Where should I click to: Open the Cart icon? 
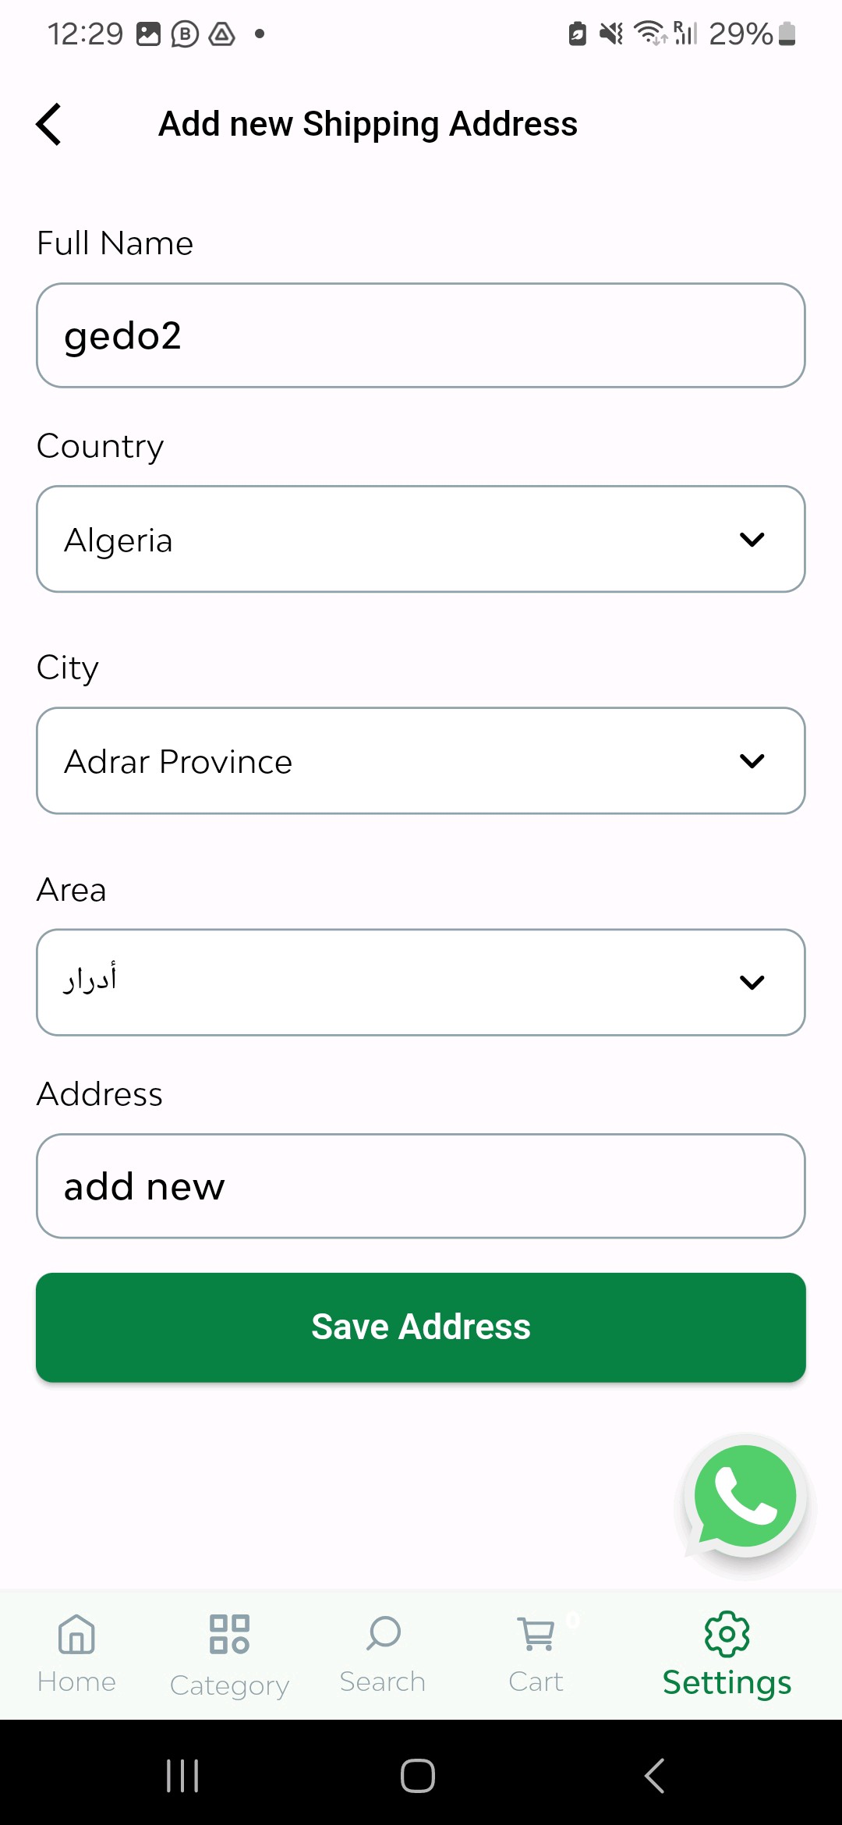pos(536,1633)
